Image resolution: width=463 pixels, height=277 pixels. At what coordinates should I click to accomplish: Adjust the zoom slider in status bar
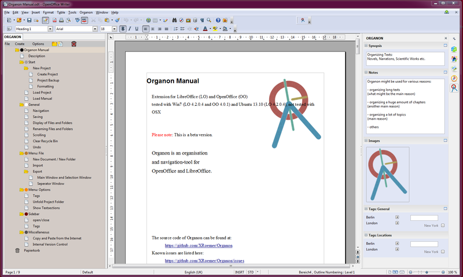427,272
